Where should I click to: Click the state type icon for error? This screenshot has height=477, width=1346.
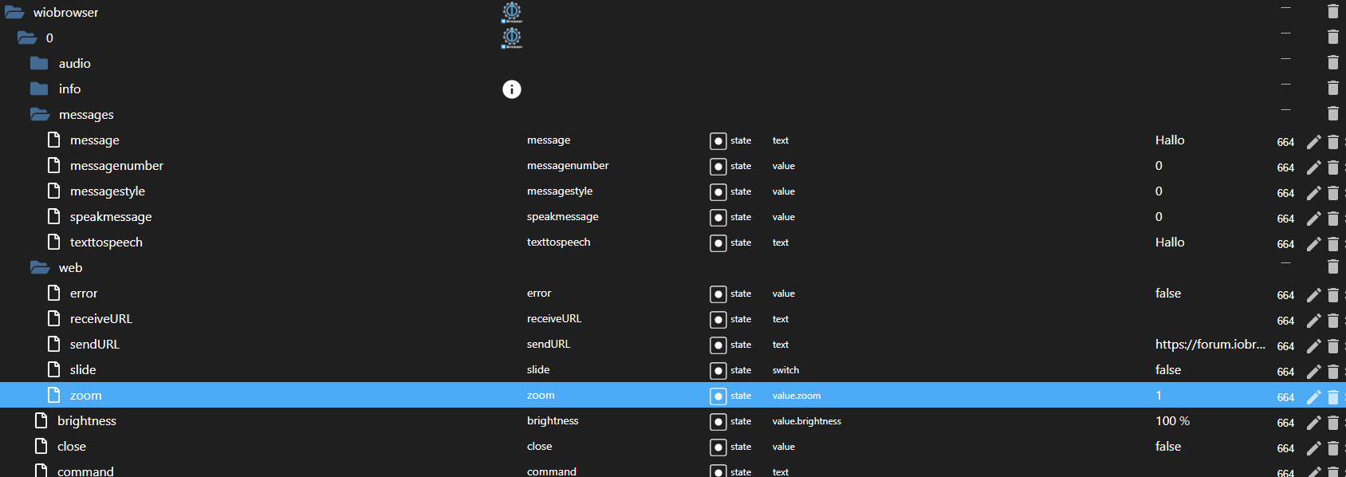coord(718,294)
